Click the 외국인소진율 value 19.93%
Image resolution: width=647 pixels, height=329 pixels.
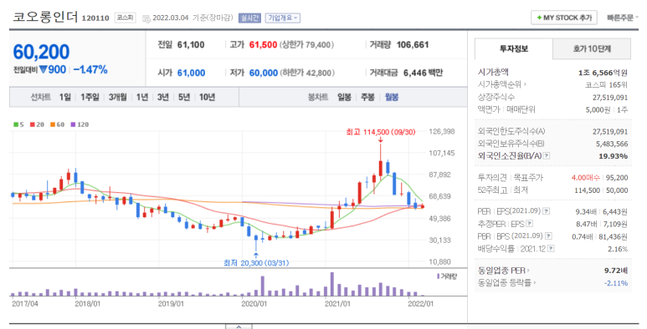click(x=614, y=156)
